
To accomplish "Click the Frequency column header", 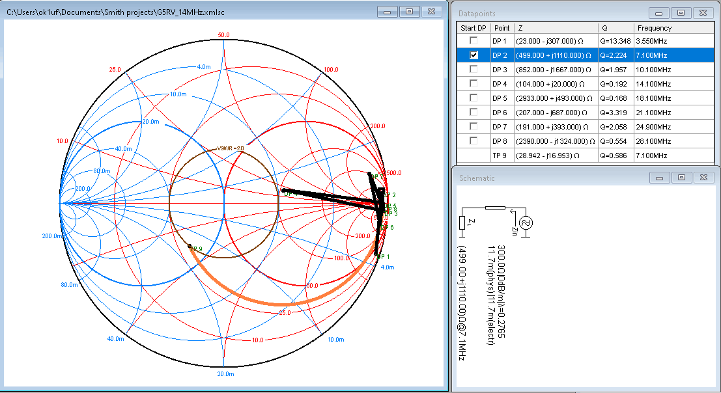I will coord(654,28).
